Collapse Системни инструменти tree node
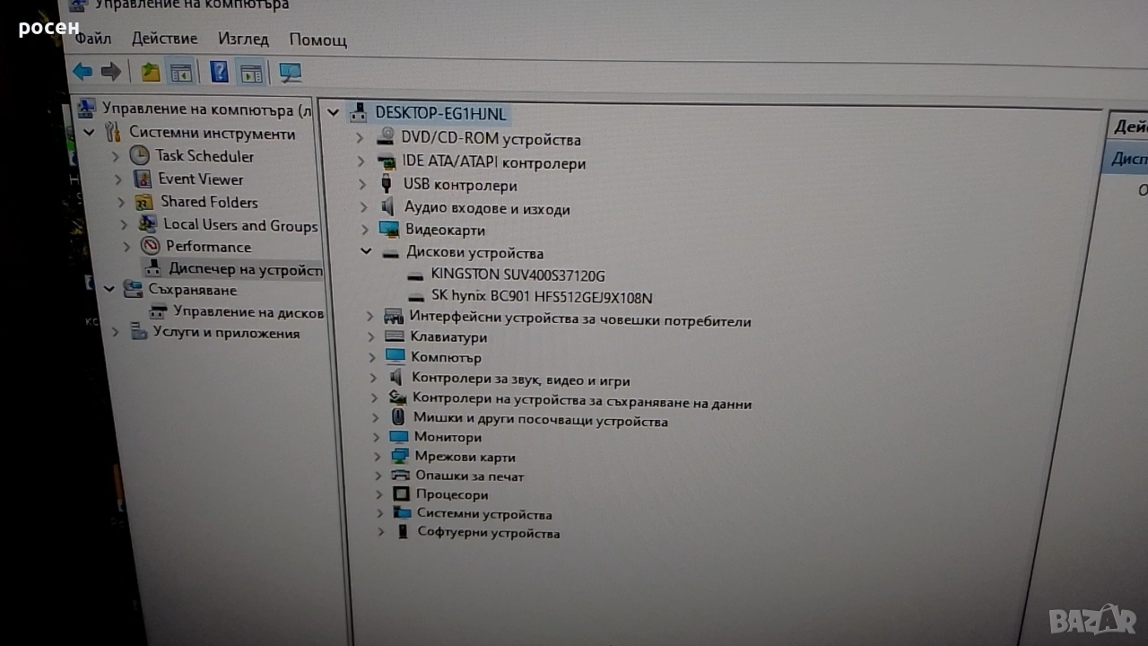The width and height of the screenshot is (1148, 646). pyautogui.click(x=90, y=133)
